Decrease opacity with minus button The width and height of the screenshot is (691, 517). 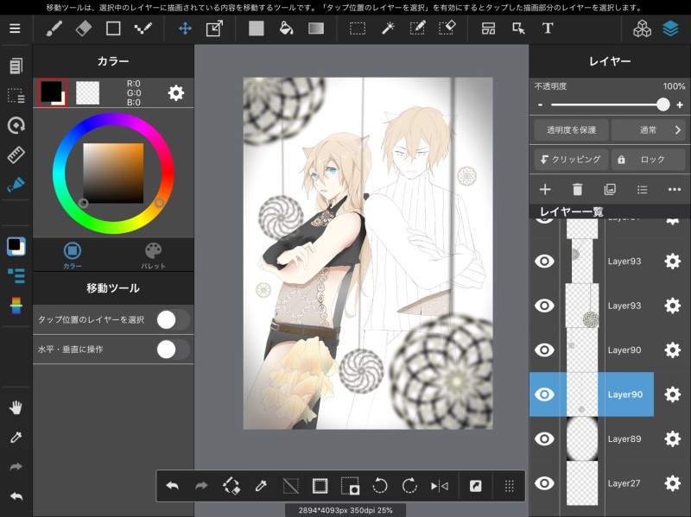[541, 104]
